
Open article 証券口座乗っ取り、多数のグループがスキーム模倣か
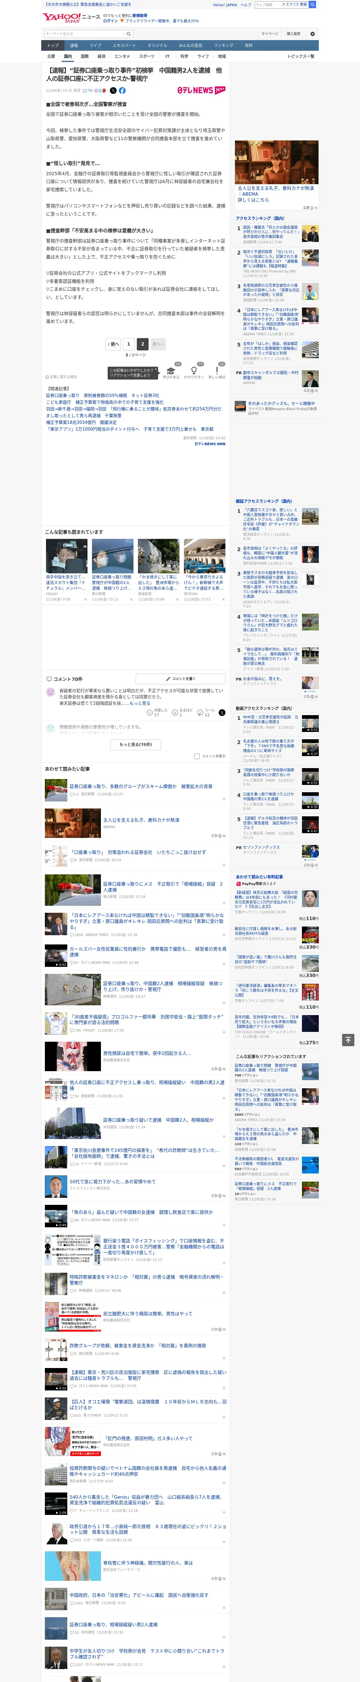coord(141,786)
